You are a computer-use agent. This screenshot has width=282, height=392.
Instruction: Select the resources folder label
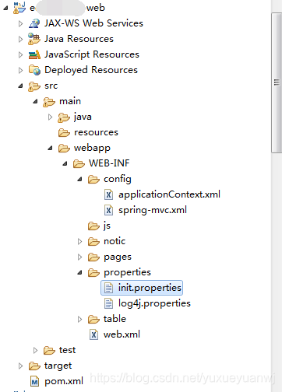(x=96, y=132)
